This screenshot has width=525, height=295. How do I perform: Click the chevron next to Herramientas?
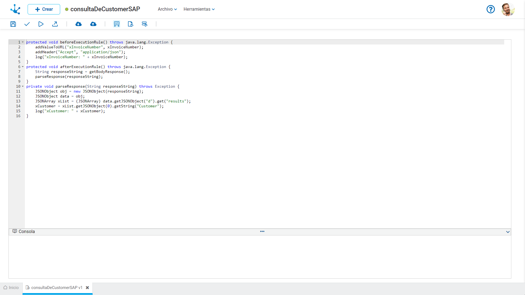(x=213, y=9)
